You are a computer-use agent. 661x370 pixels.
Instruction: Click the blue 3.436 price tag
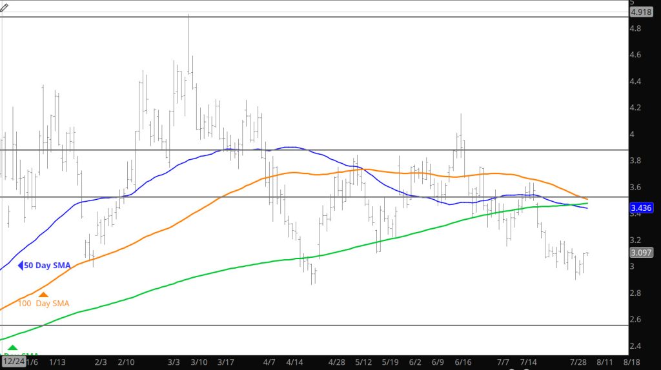pos(641,208)
